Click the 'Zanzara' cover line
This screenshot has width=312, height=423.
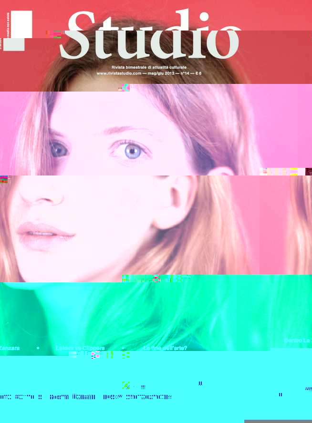[x=10, y=348]
